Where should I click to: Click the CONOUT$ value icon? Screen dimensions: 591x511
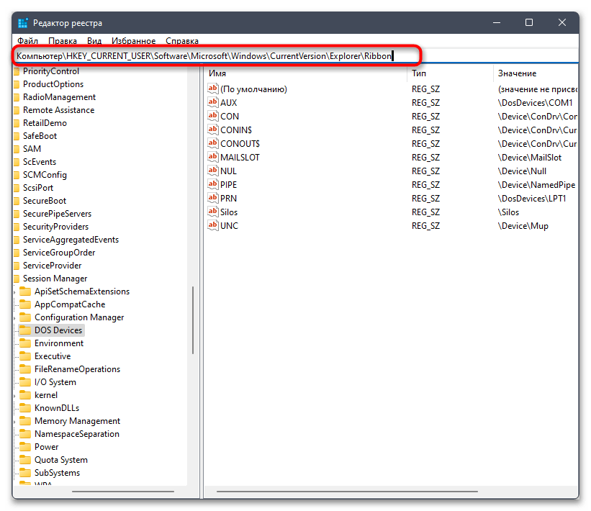[x=213, y=143]
